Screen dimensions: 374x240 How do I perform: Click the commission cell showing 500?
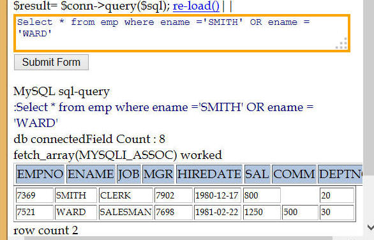point(300,212)
